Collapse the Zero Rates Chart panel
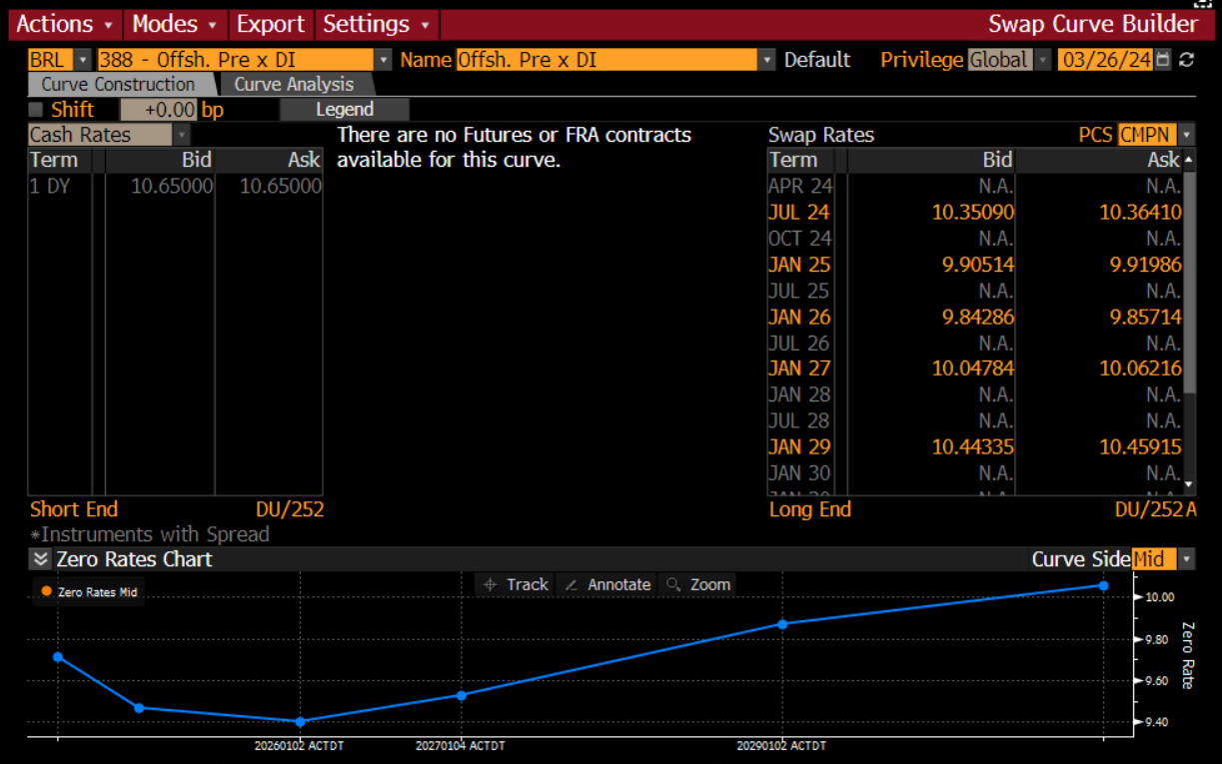Viewport: 1222px width, 764px height. (40, 559)
